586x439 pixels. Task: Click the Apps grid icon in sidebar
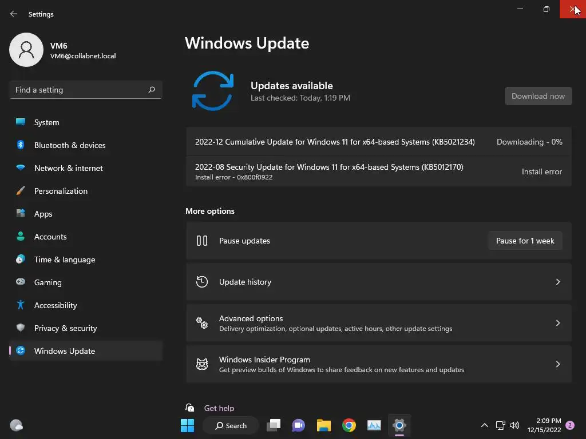[x=21, y=214]
